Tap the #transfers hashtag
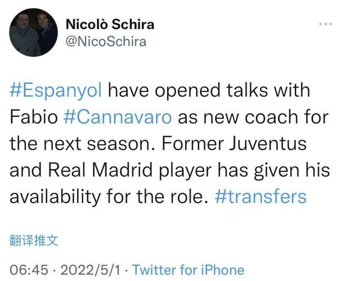The image size is (338, 281). tap(261, 197)
